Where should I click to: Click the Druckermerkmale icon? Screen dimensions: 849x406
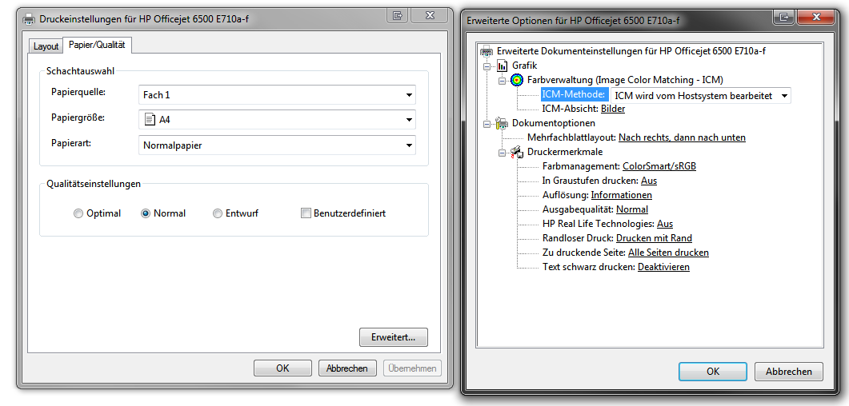(x=517, y=152)
